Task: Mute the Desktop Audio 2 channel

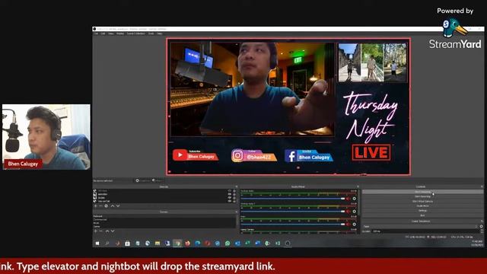Action: (x=349, y=212)
